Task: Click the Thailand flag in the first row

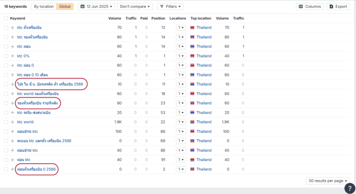Action: (192, 28)
